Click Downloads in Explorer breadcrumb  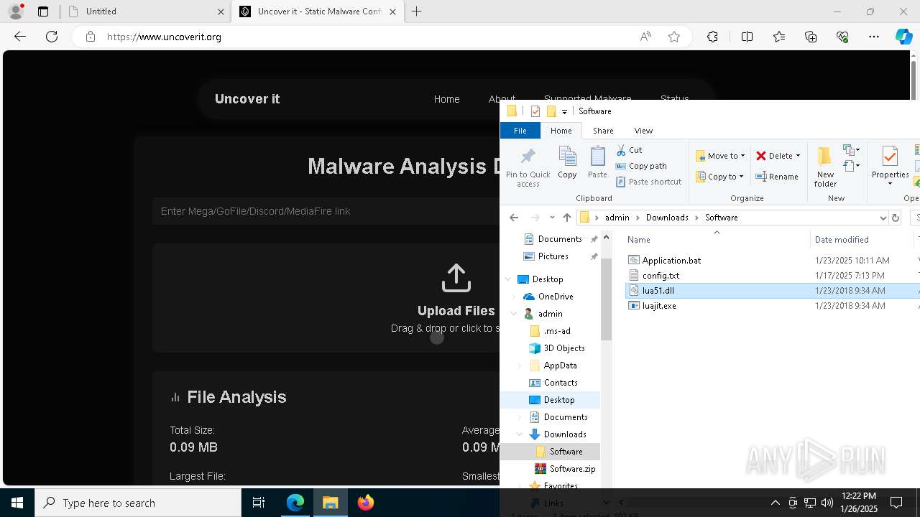(667, 218)
